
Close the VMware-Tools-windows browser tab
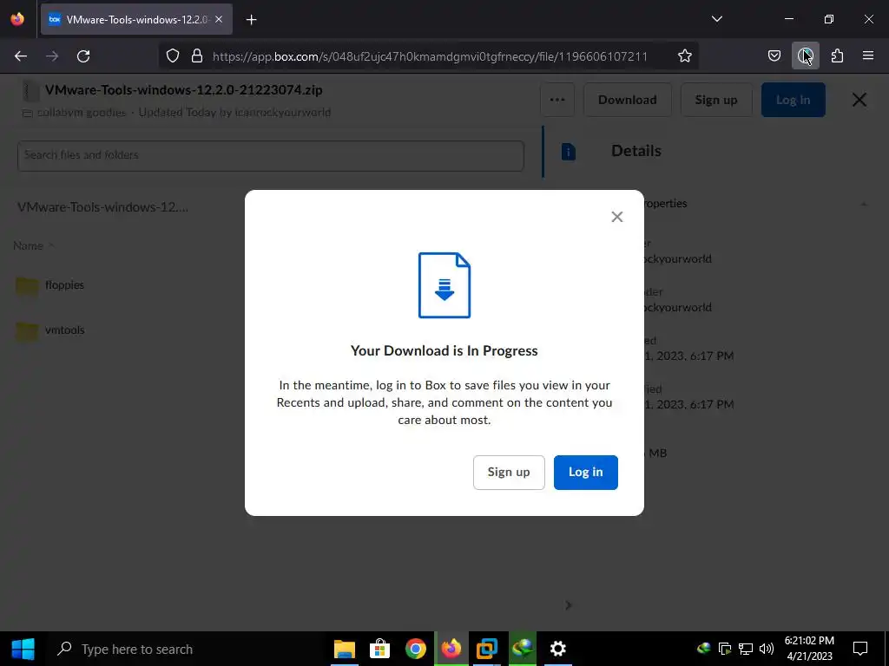[219, 19]
